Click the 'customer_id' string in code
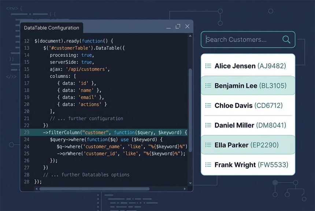The image size is (315, 211). 100,154
